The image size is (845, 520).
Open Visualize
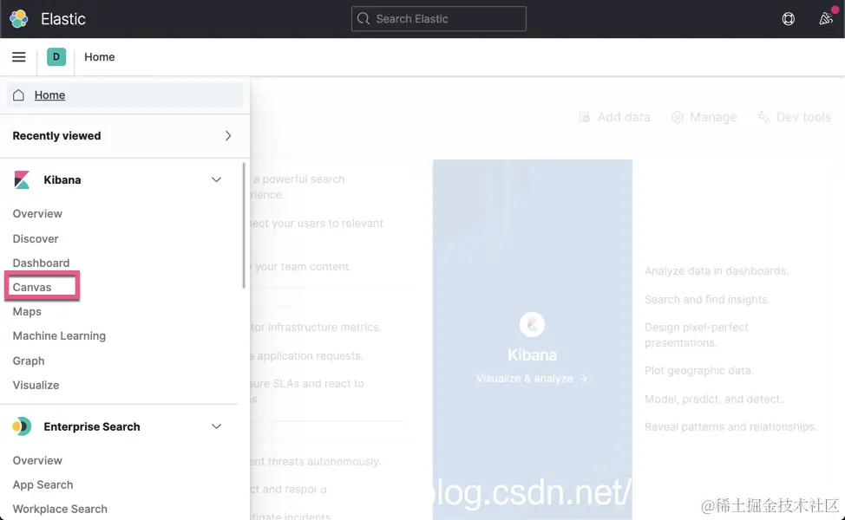36,385
